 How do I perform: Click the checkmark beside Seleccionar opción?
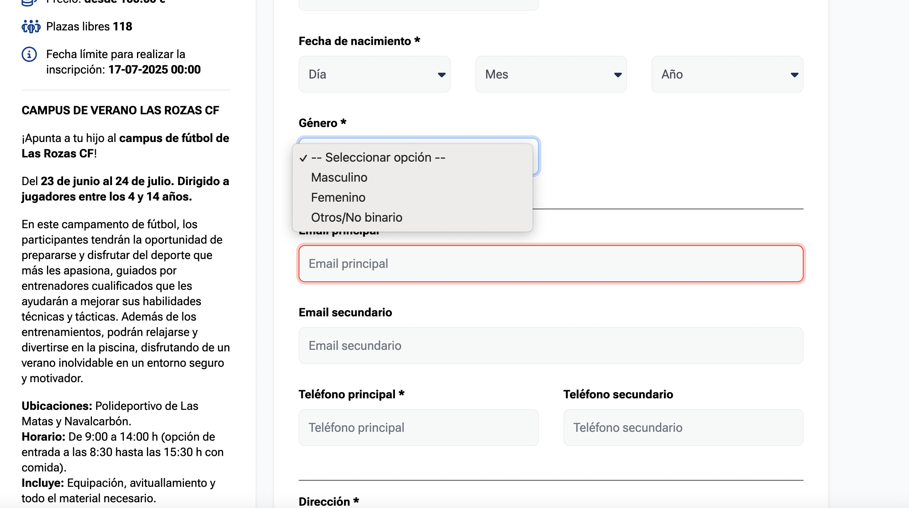click(x=303, y=158)
